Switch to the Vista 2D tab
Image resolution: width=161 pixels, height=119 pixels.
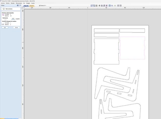click(x=26, y=6)
